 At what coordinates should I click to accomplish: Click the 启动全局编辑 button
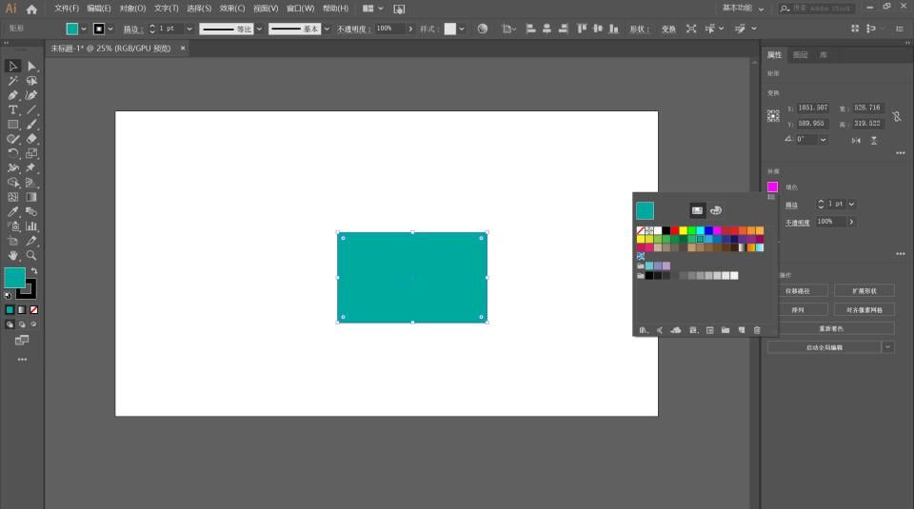824,347
